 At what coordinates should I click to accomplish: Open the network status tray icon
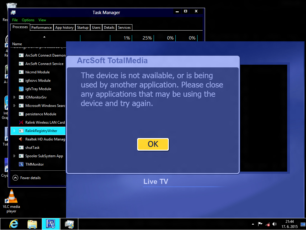(267, 224)
